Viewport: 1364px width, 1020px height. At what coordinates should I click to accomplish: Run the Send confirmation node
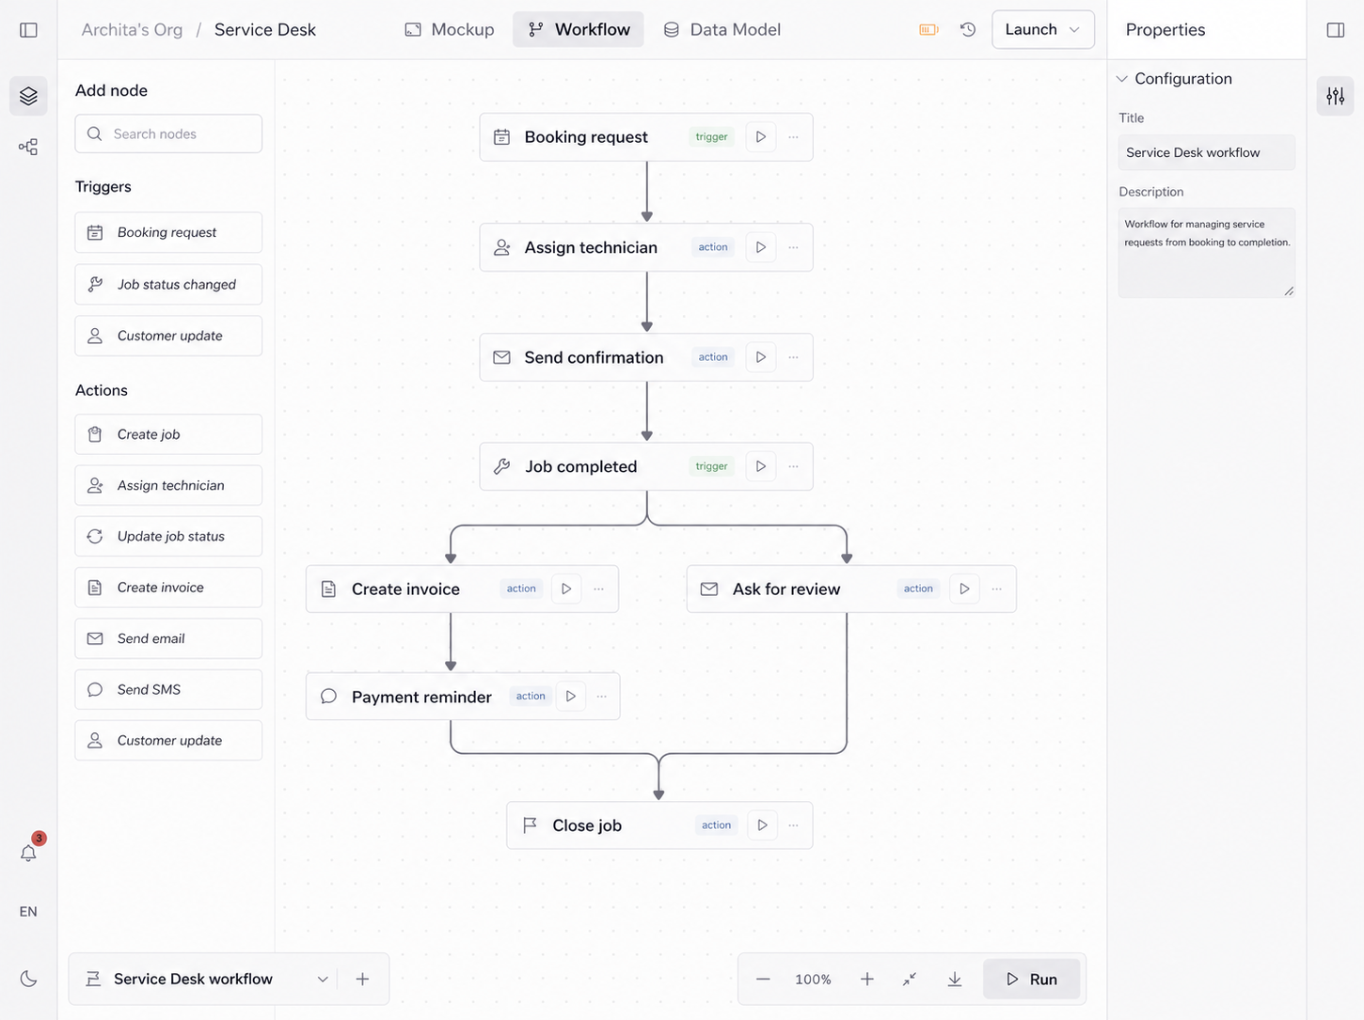click(760, 357)
